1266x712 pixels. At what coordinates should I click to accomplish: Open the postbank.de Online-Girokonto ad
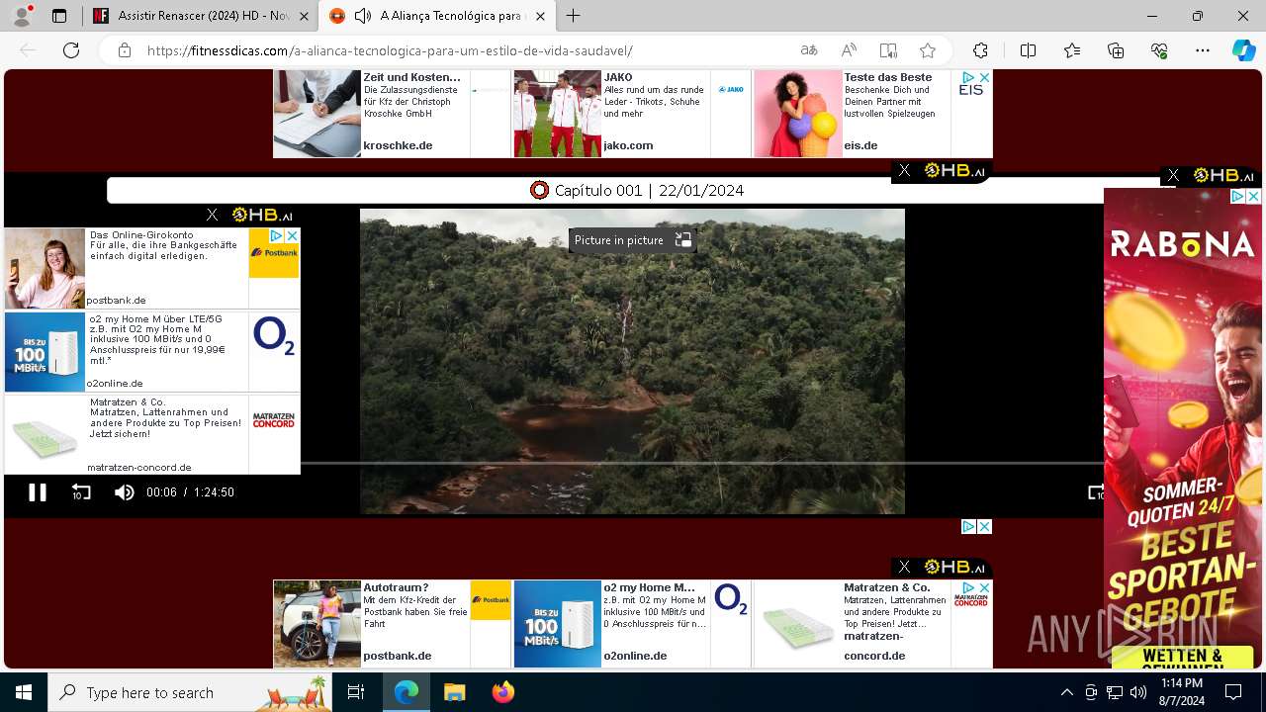(x=152, y=268)
